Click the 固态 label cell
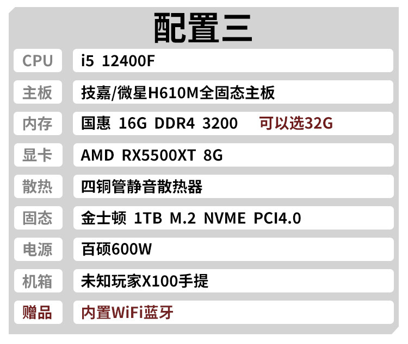The width and height of the screenshot is (408, 344). (38, 218)
